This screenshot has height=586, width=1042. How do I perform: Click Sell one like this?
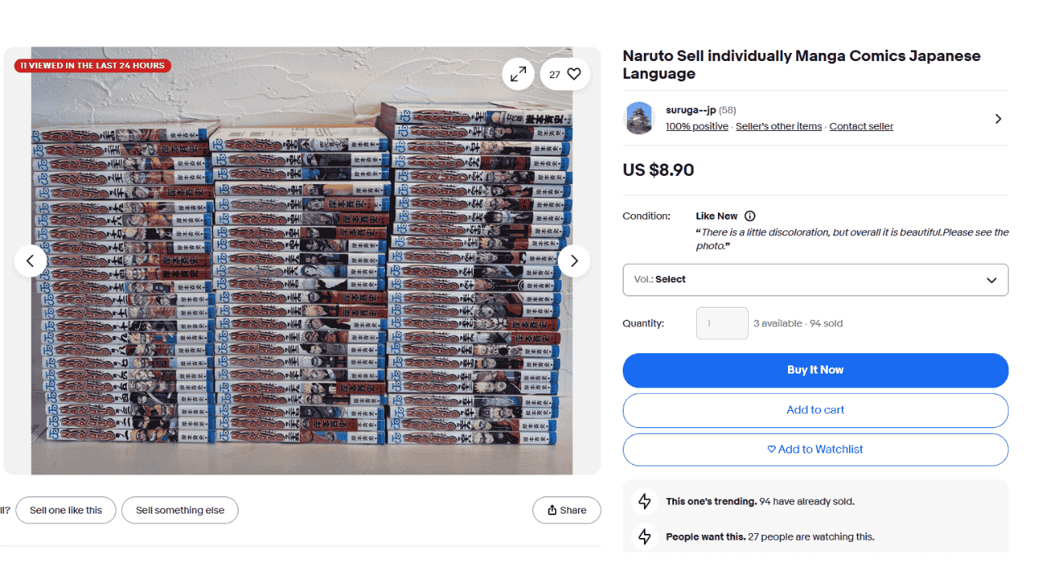click(66, 510)
